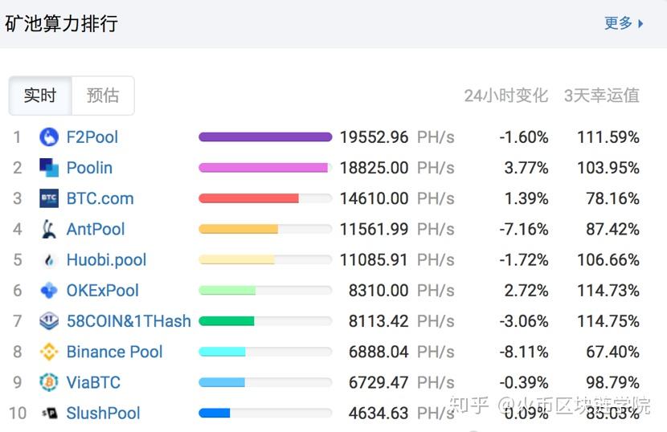Click the 114.75% luck value

tap(608, 321)
